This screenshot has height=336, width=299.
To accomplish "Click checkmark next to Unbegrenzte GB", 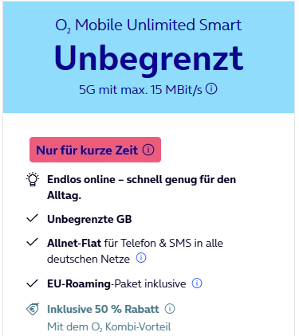I will [33, 218].
